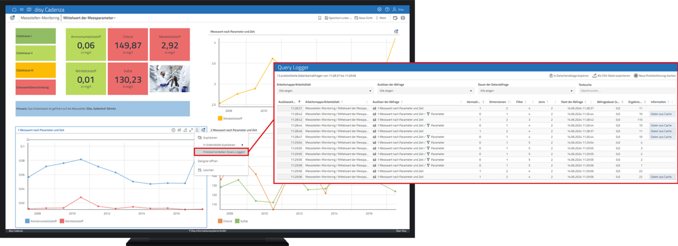Go to the Messstellen-Monitoring workbook breadcrumb

[x=40, y=18]
